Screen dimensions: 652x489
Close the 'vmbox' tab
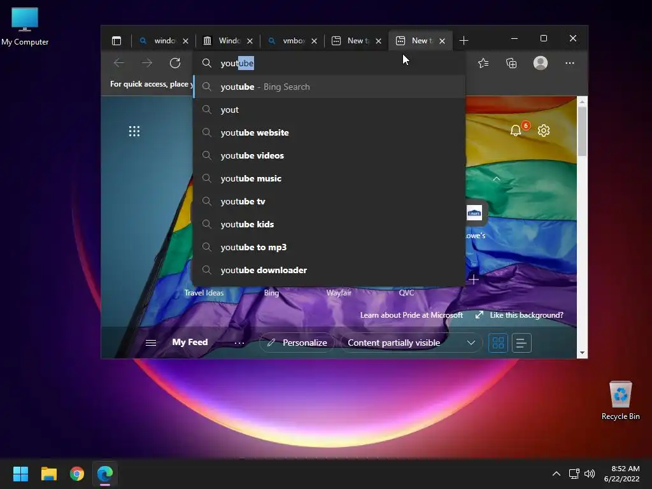click(x=315, y=41)
